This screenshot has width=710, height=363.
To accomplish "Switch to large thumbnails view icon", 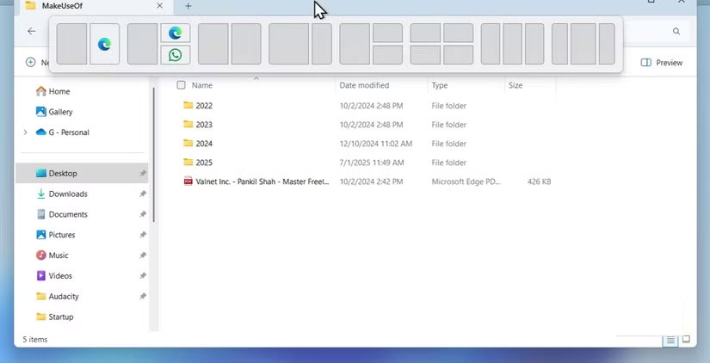I will pos(687,341).
